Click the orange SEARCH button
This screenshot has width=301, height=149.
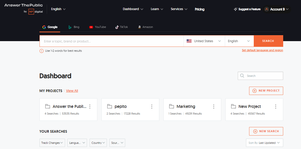click(x=268, y=41)
